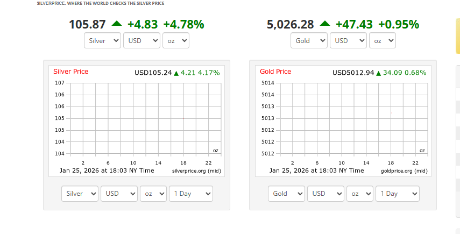Open the top Silver metal dropdown

102,41
